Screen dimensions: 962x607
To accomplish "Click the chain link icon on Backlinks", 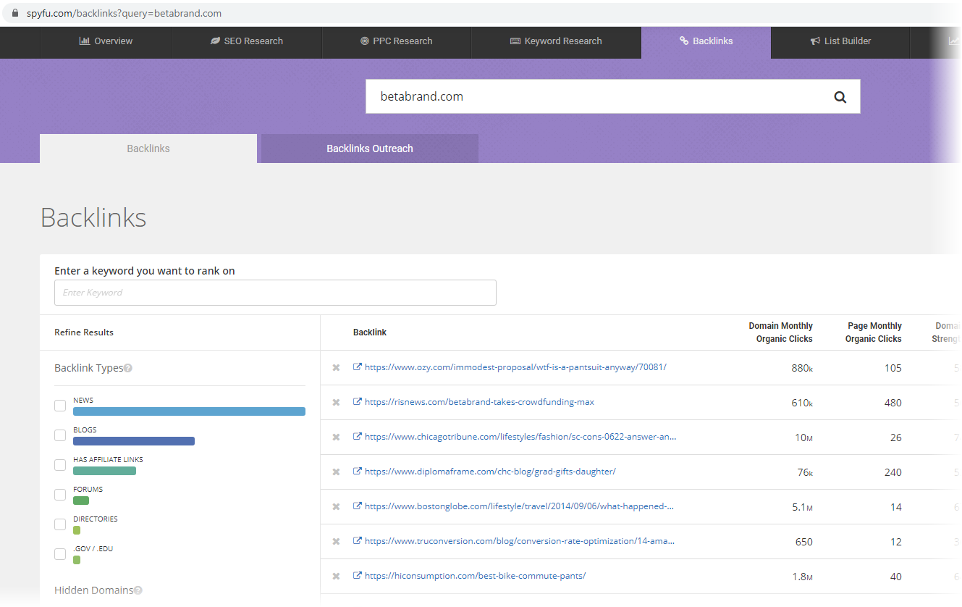I will tap(684, 41).
